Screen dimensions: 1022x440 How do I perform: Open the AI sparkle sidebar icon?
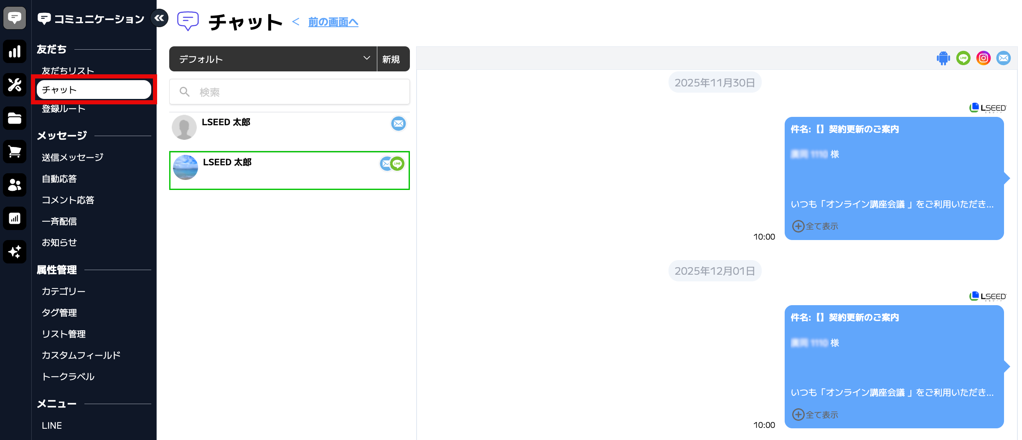[15, 252]
